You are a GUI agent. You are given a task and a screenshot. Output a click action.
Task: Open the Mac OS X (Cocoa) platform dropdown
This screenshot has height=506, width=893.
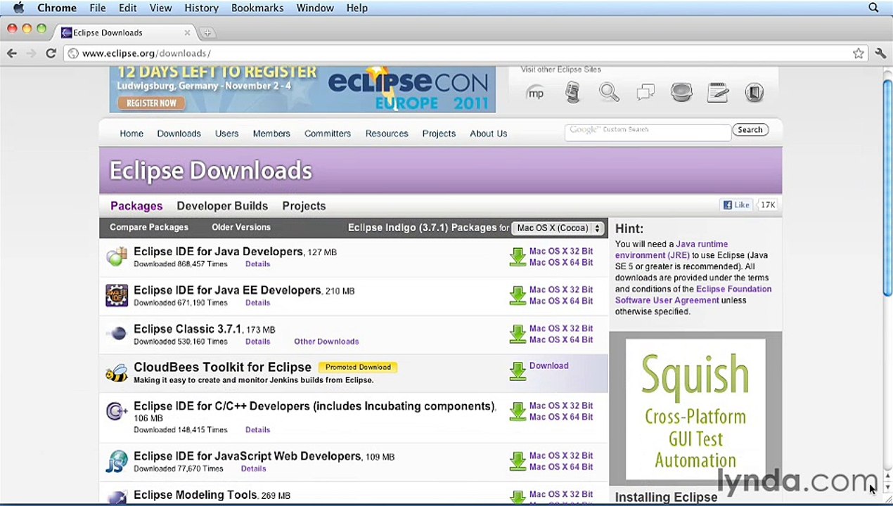(x=558, y=228)
